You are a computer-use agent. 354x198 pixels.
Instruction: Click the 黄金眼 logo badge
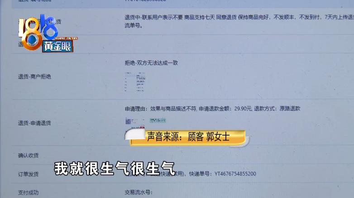[x=57, y=46]
